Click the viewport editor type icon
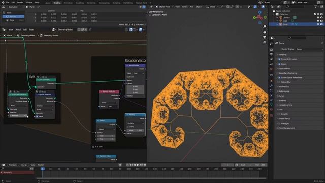The width and height of the screenshot is (325, 183). pyautogui.click(x=151, y=7)
